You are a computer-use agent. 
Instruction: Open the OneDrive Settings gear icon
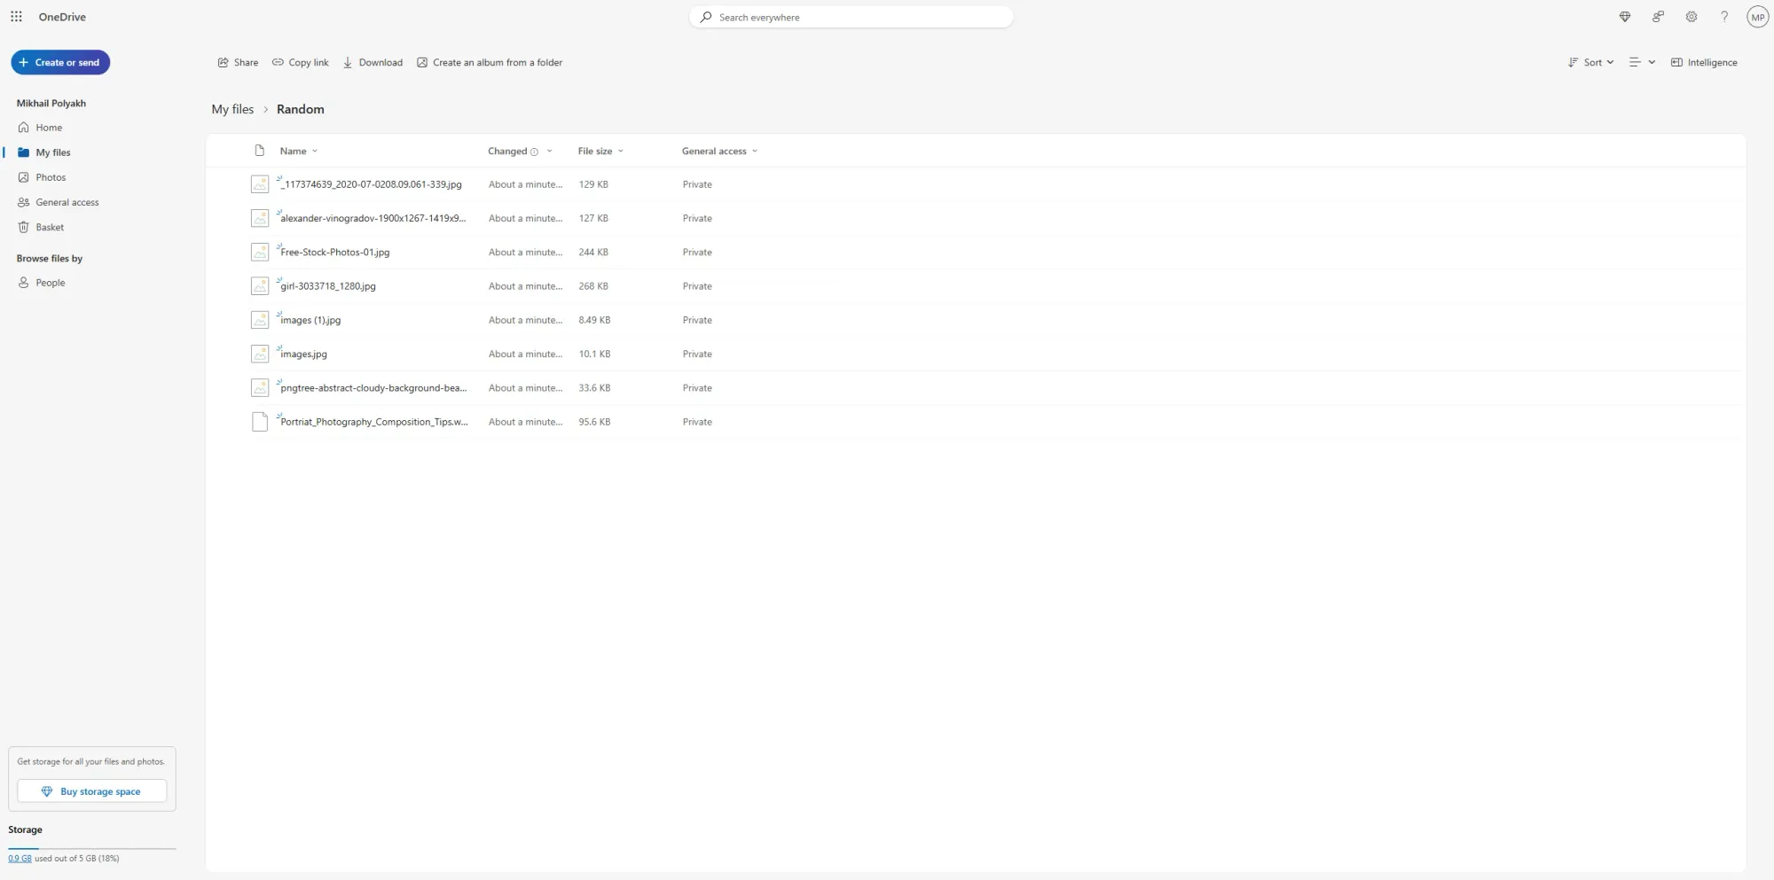coord(1691,17)
